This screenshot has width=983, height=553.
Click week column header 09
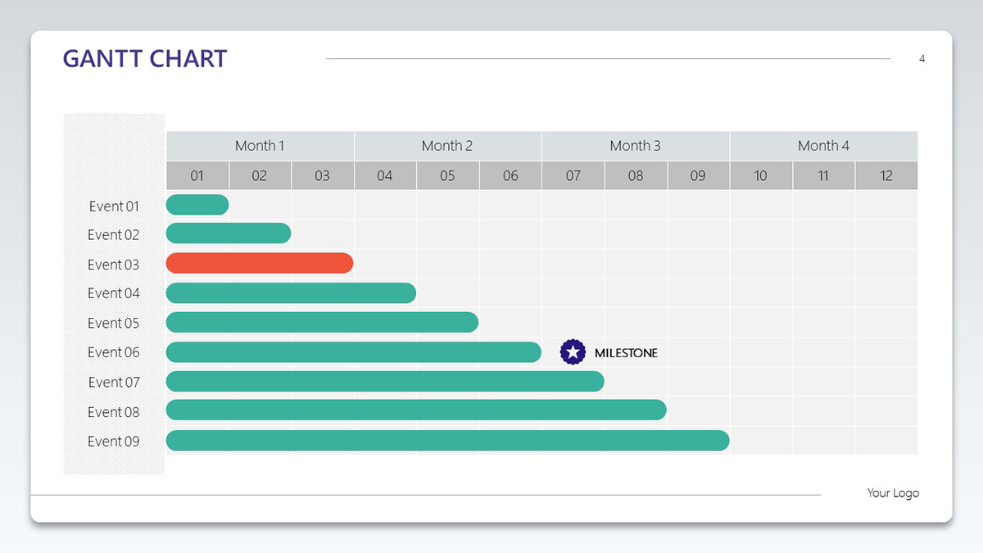coord(698,175)
